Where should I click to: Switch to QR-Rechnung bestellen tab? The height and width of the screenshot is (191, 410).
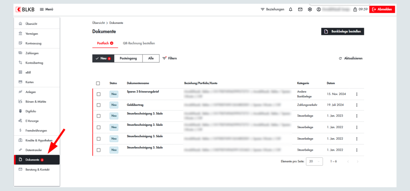(x=139, y=43)
